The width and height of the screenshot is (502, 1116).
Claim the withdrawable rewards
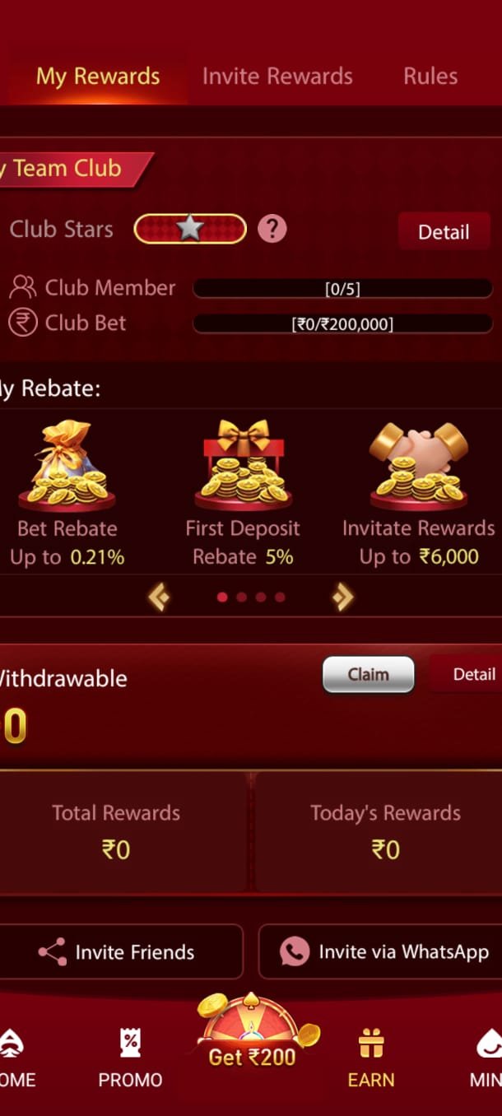point(368,675)
